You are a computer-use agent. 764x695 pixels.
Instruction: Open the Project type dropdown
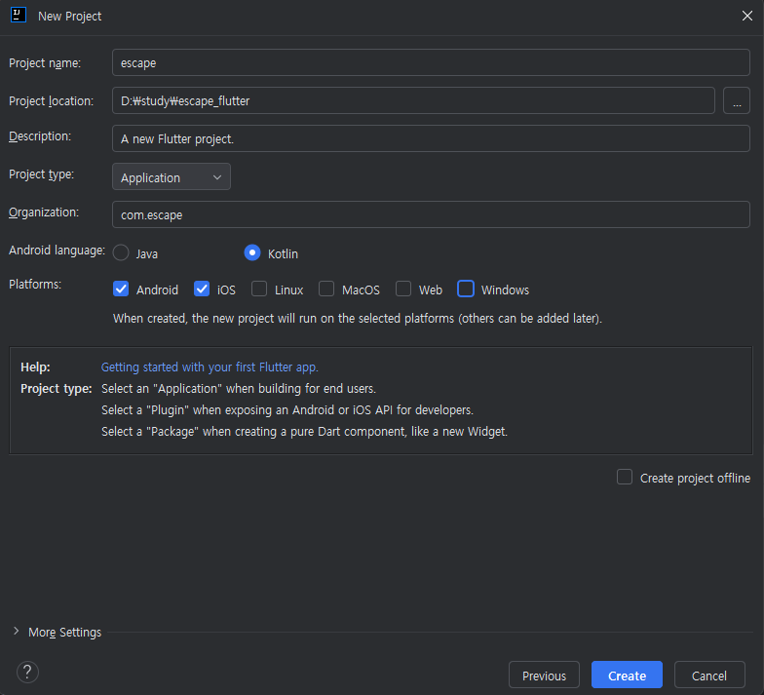click(x=172, y=177)
